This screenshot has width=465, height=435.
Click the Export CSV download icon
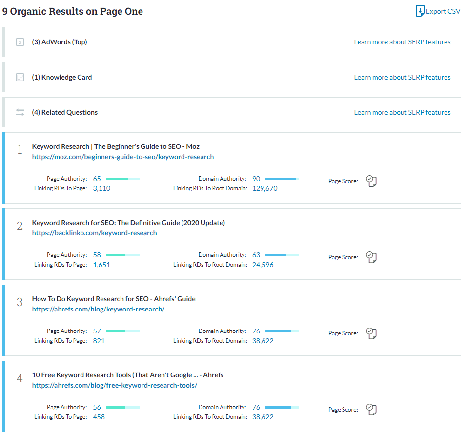pos(420,11)
